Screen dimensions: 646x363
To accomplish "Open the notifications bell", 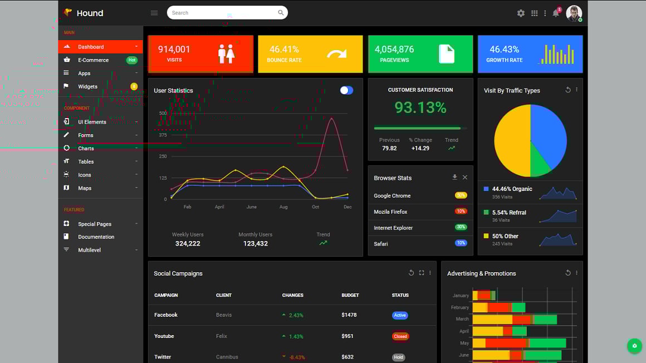I will pos(556,13).
